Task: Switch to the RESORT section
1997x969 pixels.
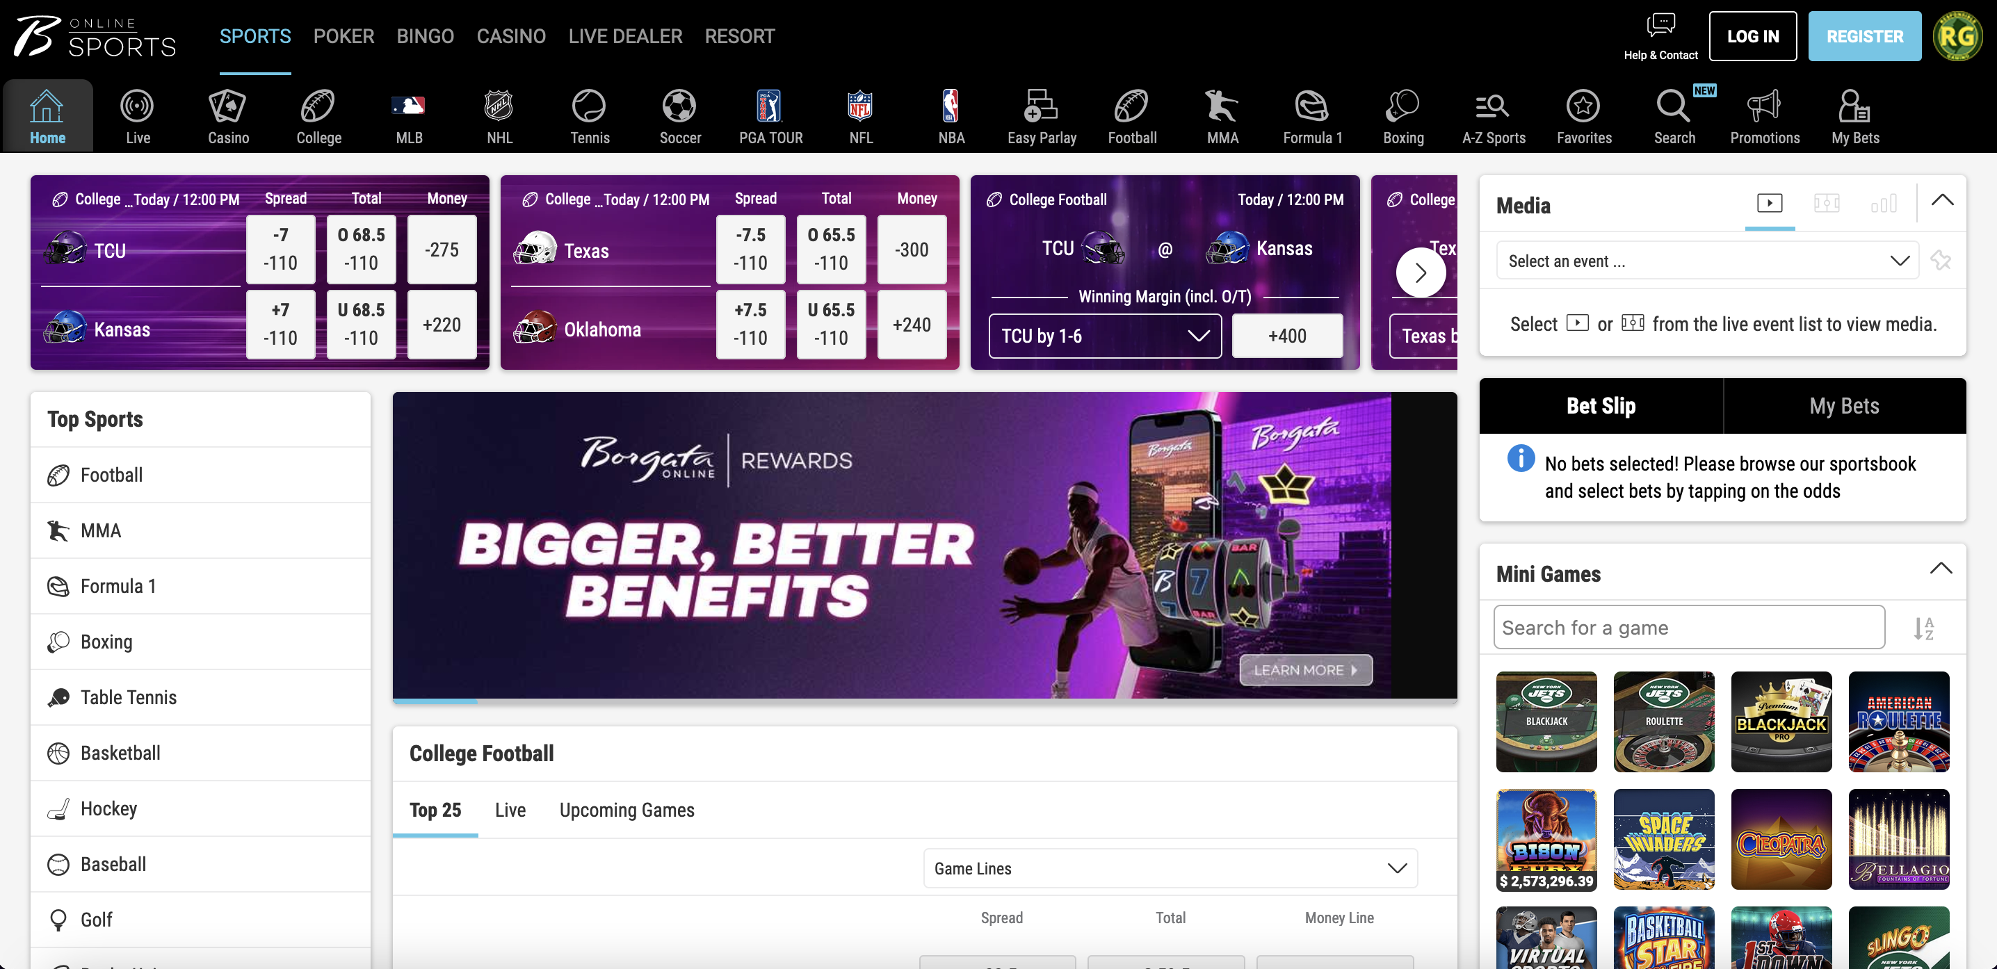Action: click(740, 36)
